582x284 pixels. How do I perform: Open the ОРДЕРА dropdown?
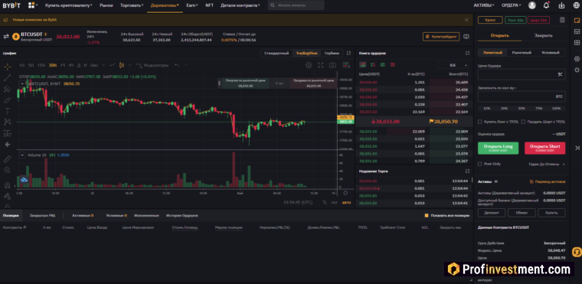click(511, 5)
